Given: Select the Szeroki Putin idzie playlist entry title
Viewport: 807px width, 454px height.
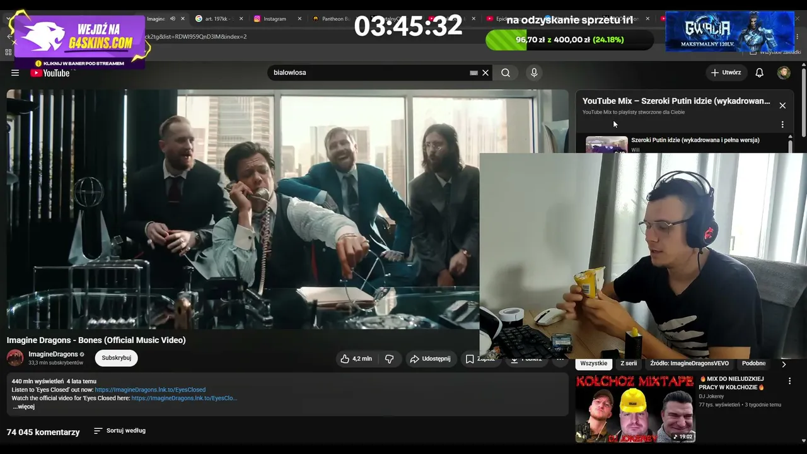Looking at the screenshot, I should (x=695, y=140).
